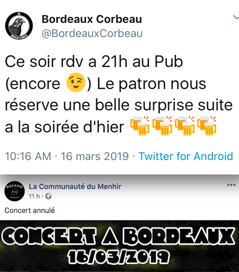Open the 10:16 AM tweet timestamp

28,156
